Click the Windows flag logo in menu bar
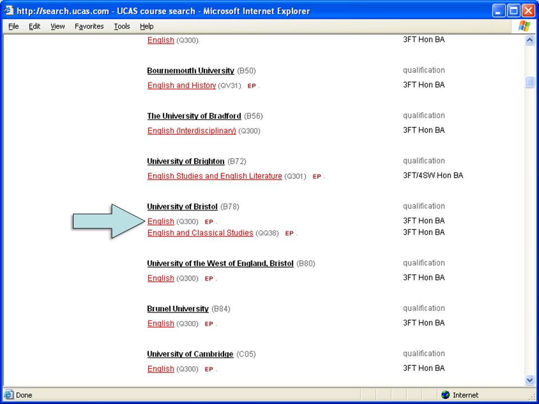This screenshot has height=404, width=539. 524,26
